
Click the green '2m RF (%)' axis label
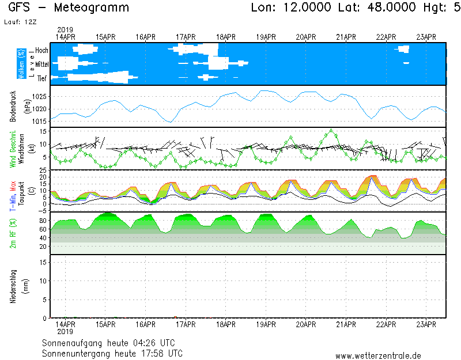tap(13, 234)
